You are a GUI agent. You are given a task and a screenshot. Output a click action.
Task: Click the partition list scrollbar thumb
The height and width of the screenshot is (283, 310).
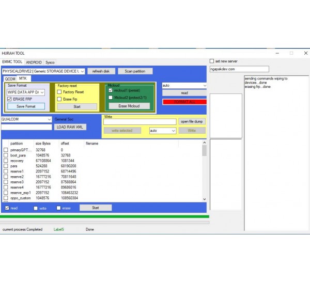[x=205, y=151]
